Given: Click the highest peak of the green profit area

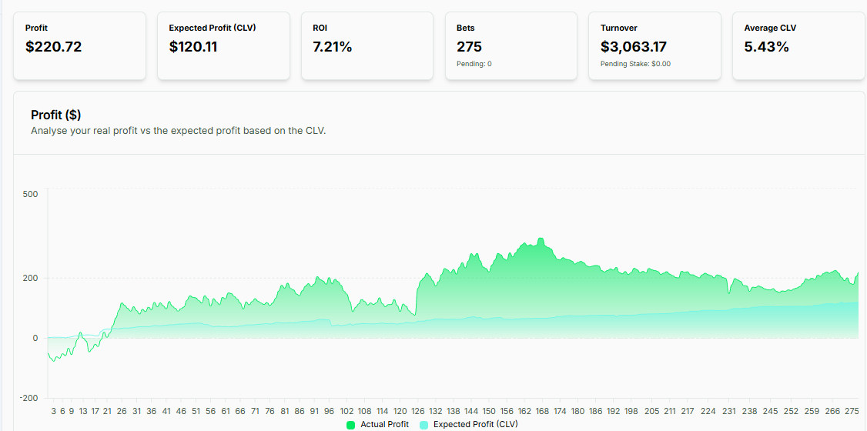Looking at the screenshot, I should (x=541, y=238).
